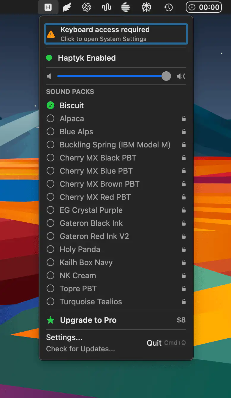Screen dimensions: 231x398
Task: Pick the Turquoise Tealios sound pack
Action: (91, 302)
